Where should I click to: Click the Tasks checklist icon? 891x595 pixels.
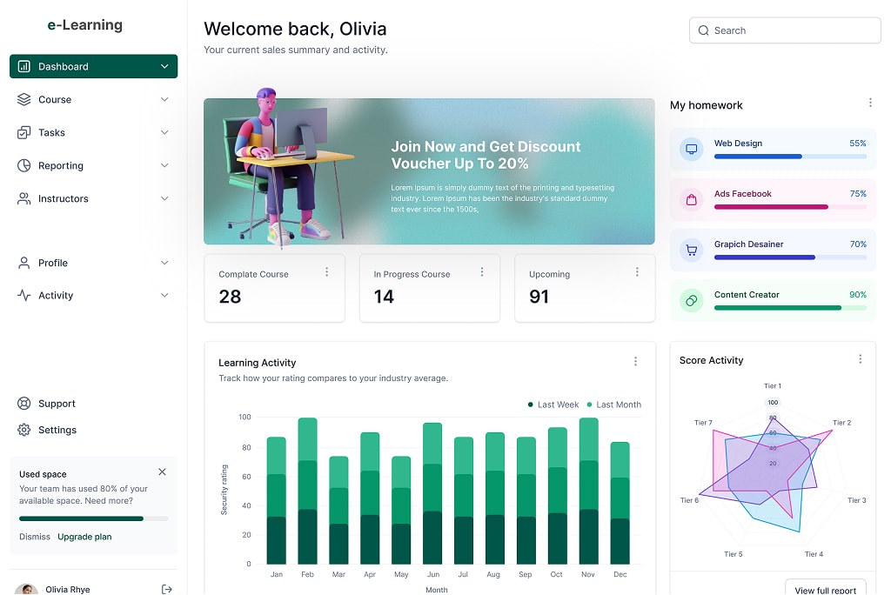pos(23,133)
